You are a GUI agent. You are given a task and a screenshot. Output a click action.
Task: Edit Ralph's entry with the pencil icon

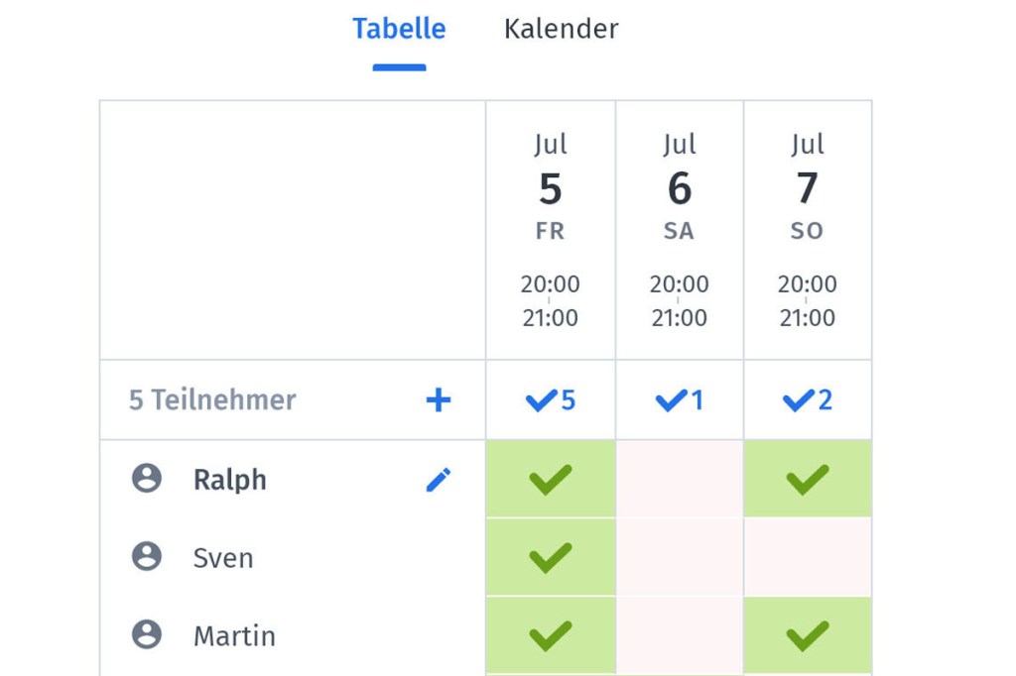click(438, 480)
